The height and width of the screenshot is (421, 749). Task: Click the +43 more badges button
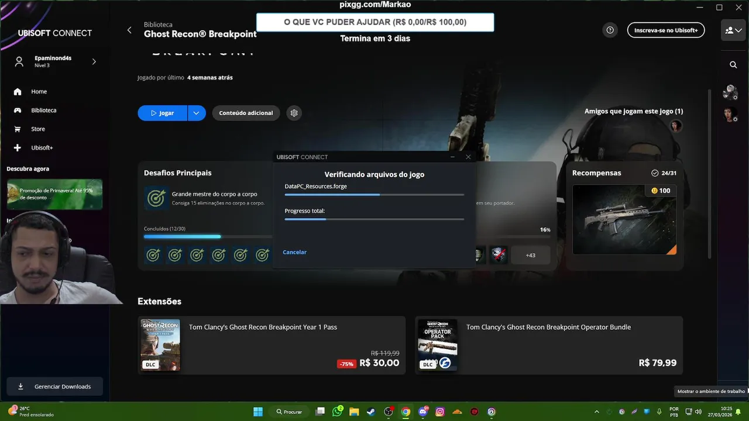(x=530, y=255)
